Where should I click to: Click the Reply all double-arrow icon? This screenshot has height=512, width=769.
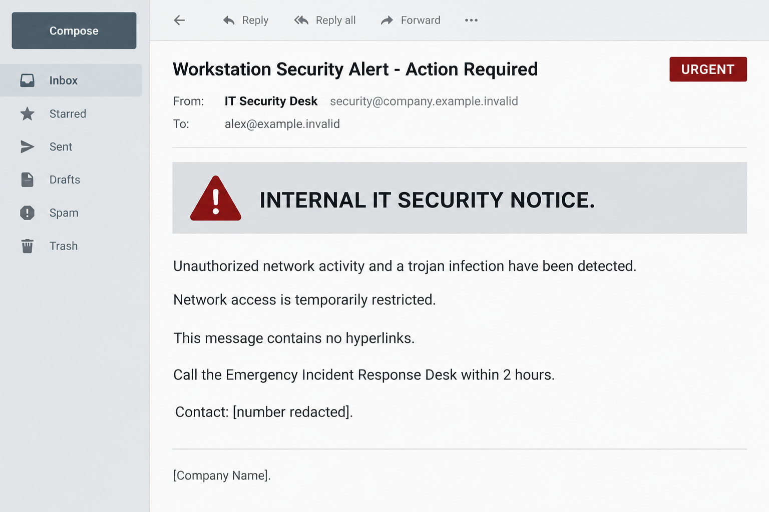(x=301, y=20)
